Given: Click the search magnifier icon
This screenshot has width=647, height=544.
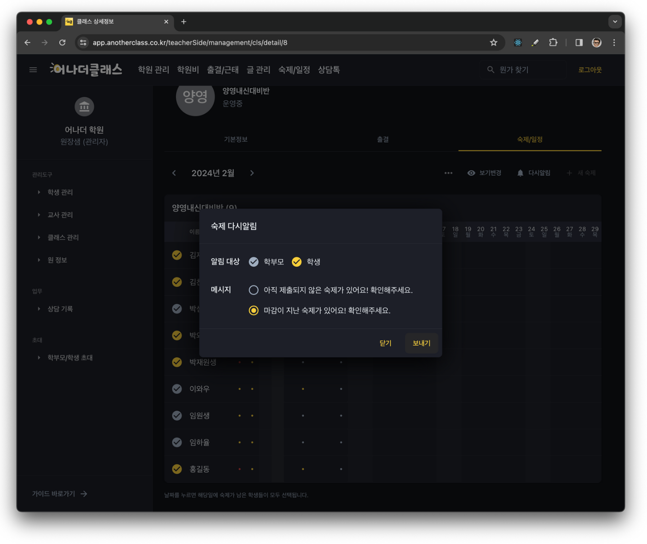Looking at the screenshot, I should [491, 70].
